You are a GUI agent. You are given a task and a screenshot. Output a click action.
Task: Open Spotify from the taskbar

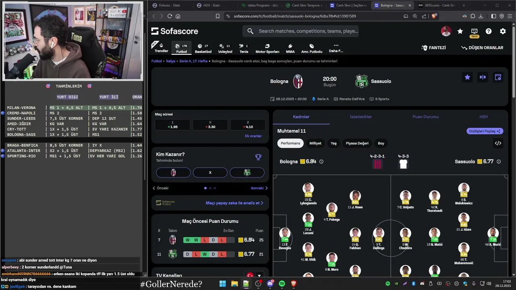click(282, 284)
